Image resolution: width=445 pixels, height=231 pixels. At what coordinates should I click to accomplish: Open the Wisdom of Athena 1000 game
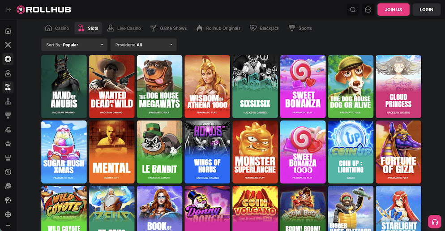coord(207,86)
